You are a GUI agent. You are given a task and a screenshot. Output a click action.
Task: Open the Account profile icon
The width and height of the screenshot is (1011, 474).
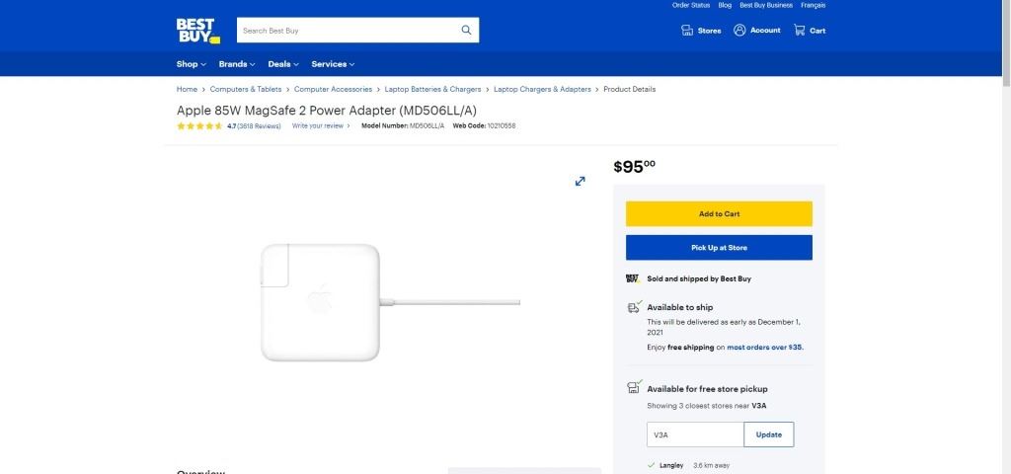pyautogui.click(x=739, y=31)
